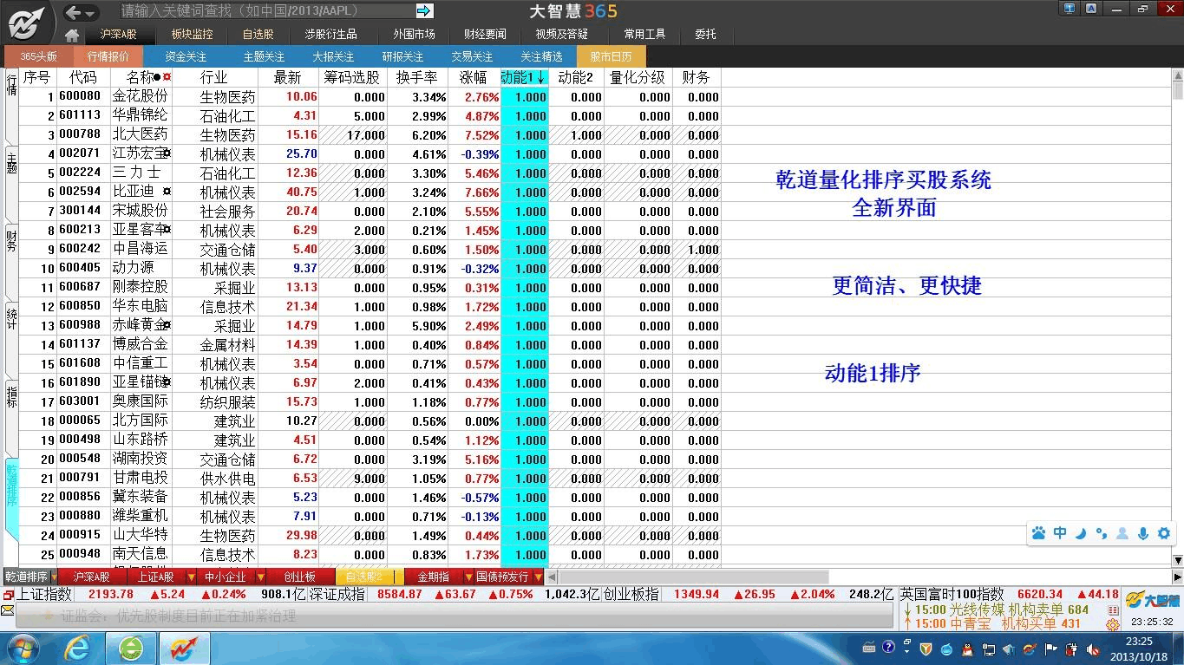Click the yellow shield security tray icon
The image size is (1184, 665).
[x=926, y=649]
